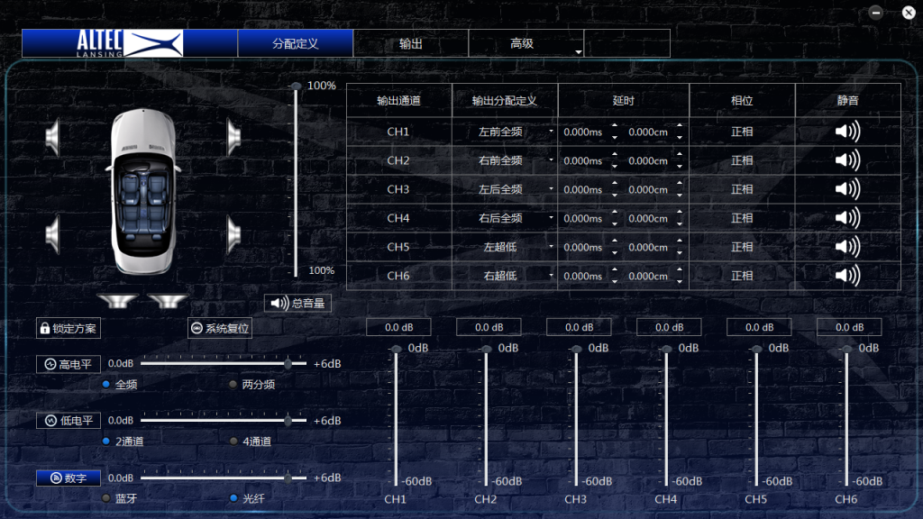Decrease CH2 delay in ms down arrow
The image size is (923, 519).
coord(615,167)
